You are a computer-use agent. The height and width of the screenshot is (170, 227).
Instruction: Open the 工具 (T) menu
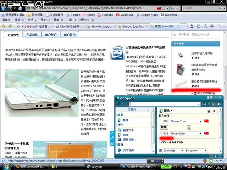click(71, 20)
